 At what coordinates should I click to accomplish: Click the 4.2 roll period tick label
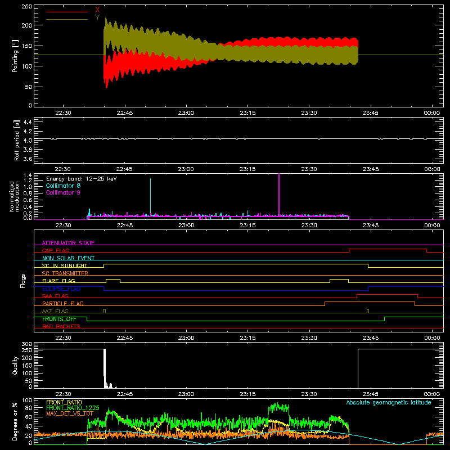click(28, 132)
